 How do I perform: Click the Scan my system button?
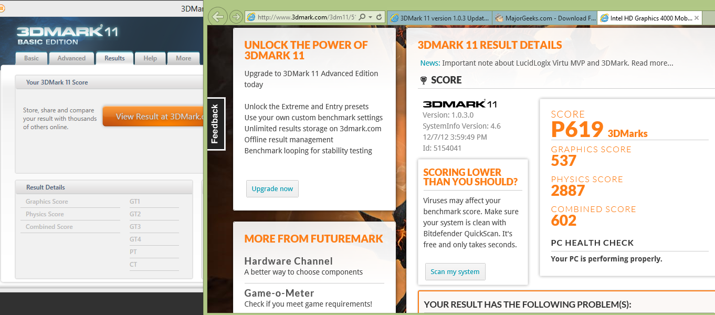click(x=455, y=271)
